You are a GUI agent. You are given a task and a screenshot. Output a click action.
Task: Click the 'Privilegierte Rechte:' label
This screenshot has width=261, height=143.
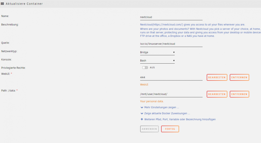(x=13, y=68)
